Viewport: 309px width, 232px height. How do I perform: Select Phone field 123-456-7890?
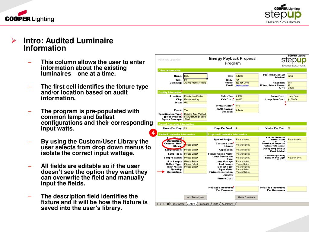pos(247,83)
